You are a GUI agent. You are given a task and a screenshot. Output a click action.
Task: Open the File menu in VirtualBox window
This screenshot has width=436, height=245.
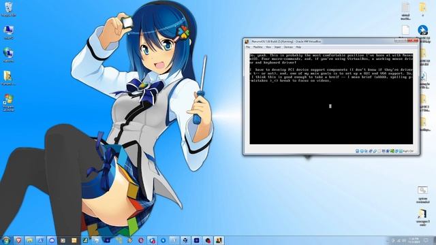click(x=248, y=47)
